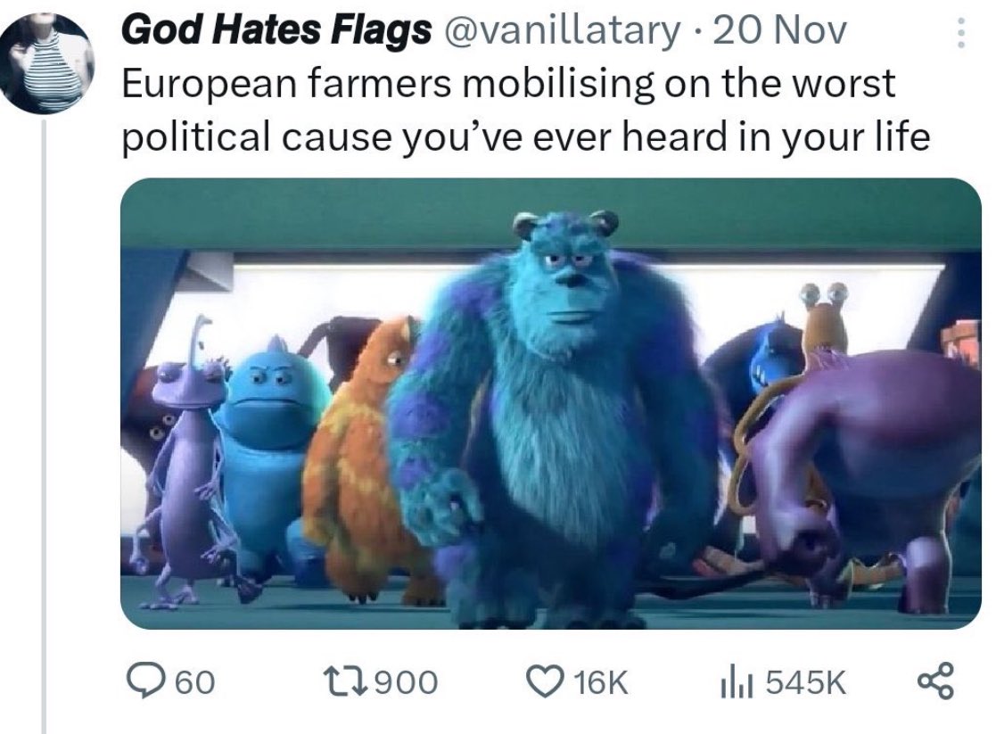996x734 pixels.
Task: Click the 900 retweets count
Action: pyautogui.click(x=407, y=682)
